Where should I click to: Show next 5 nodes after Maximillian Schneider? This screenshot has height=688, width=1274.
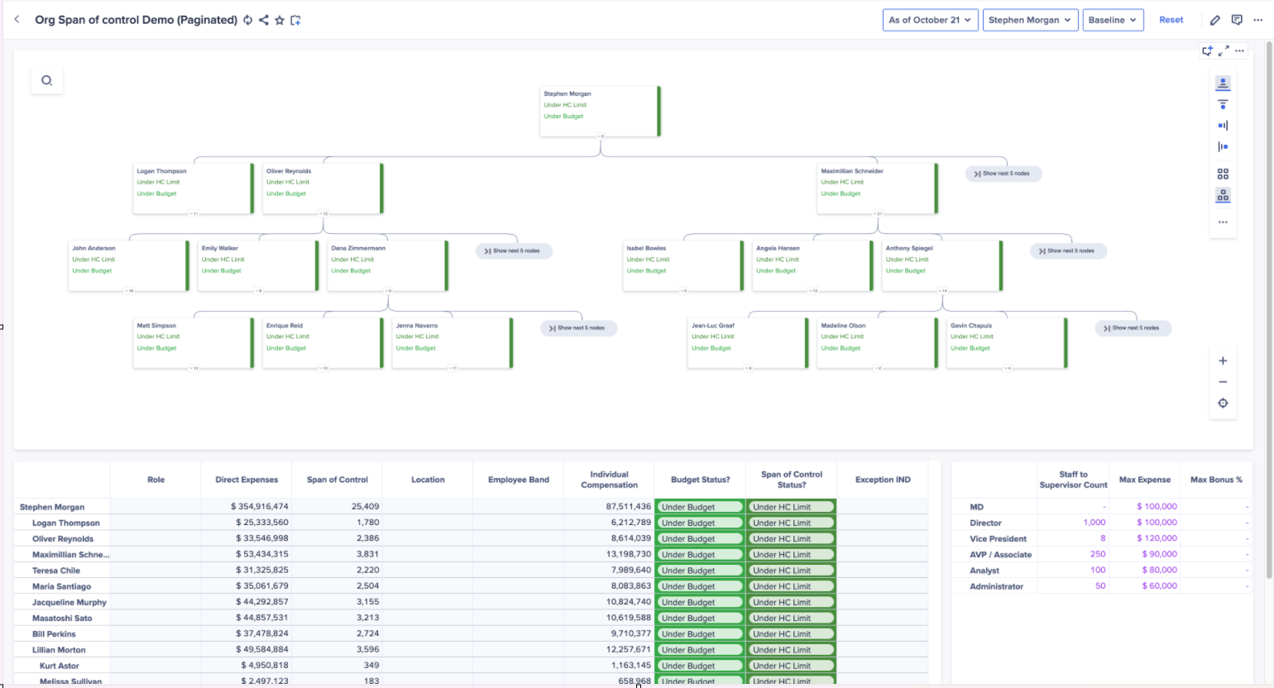[x=1003, y=174]
